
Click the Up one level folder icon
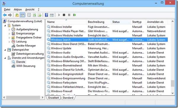17,15
